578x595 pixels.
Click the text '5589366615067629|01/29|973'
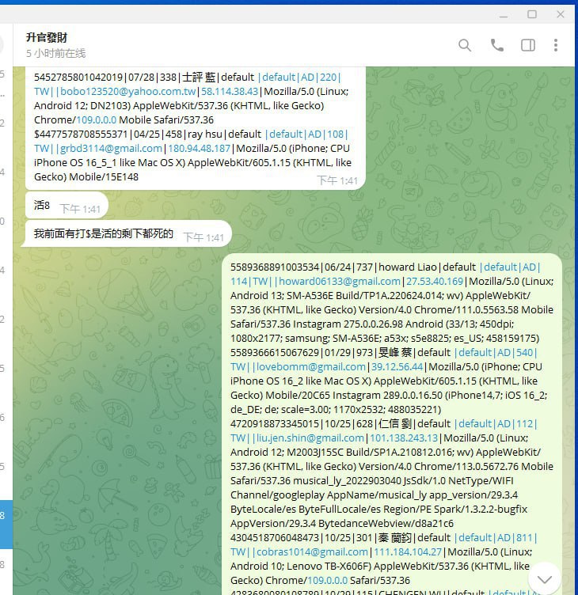[302, 353]
